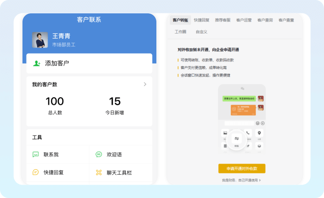The image size is (324, 198).
Task: Select the 客户运营 tab
Action: (244, 20)
